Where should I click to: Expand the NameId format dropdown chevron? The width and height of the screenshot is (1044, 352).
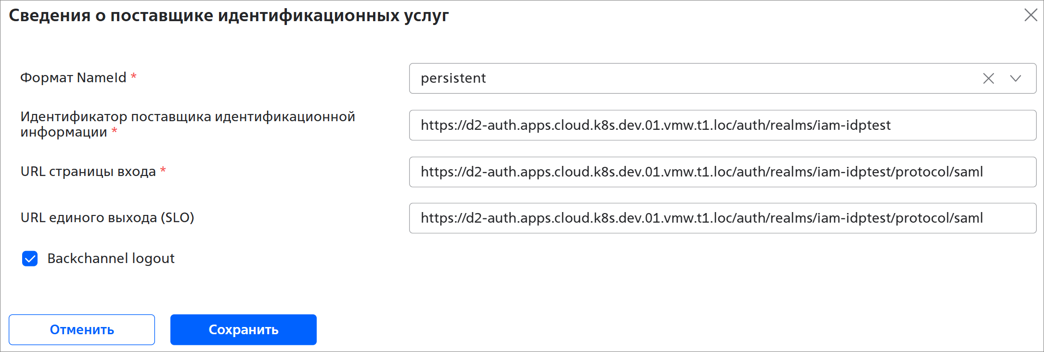pos(1016,78)
